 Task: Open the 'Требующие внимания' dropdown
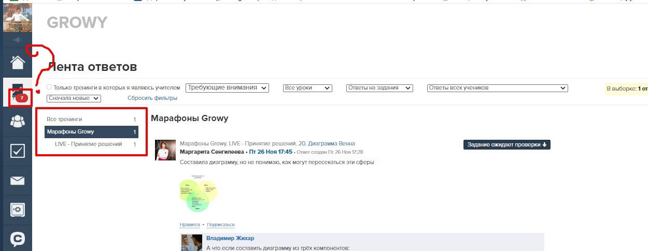(x=227, y=88)
